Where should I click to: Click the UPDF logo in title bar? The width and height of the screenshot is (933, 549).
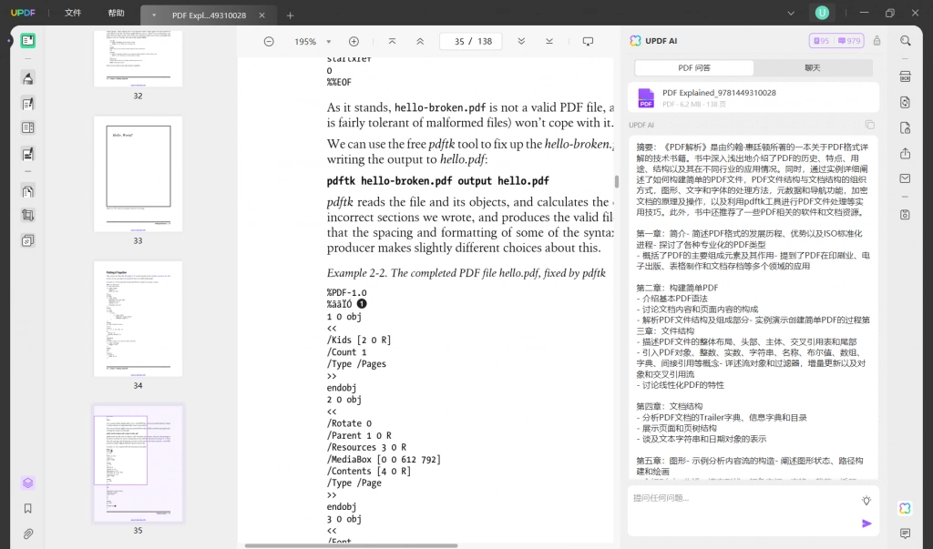[23, 13]
